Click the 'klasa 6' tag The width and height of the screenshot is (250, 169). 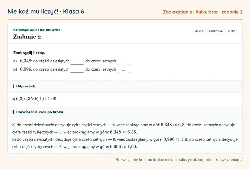tap(199, 31)
